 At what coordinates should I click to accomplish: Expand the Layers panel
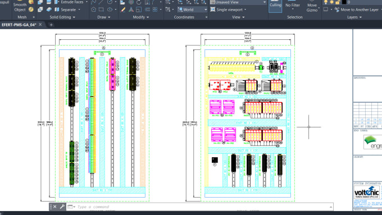point(354,17)
